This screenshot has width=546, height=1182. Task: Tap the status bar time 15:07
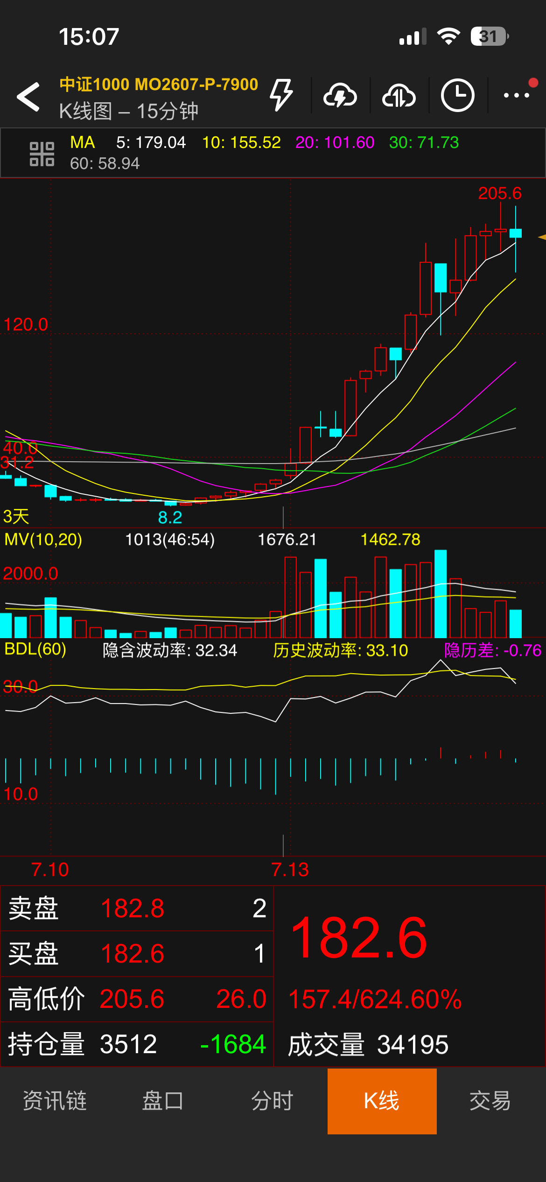coord(89,36)
